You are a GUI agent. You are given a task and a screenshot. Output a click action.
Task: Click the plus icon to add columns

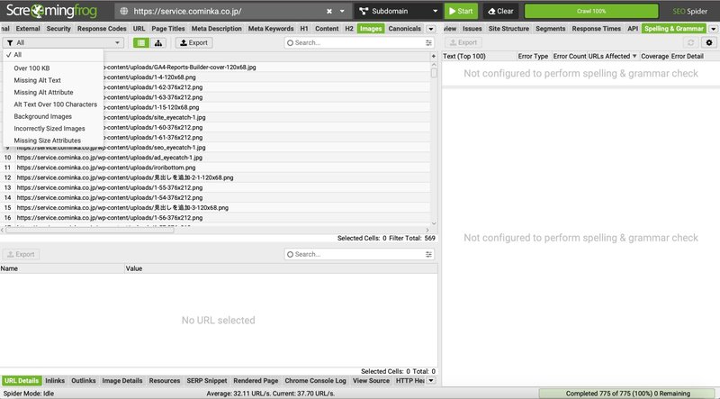[x=434, y=56]
